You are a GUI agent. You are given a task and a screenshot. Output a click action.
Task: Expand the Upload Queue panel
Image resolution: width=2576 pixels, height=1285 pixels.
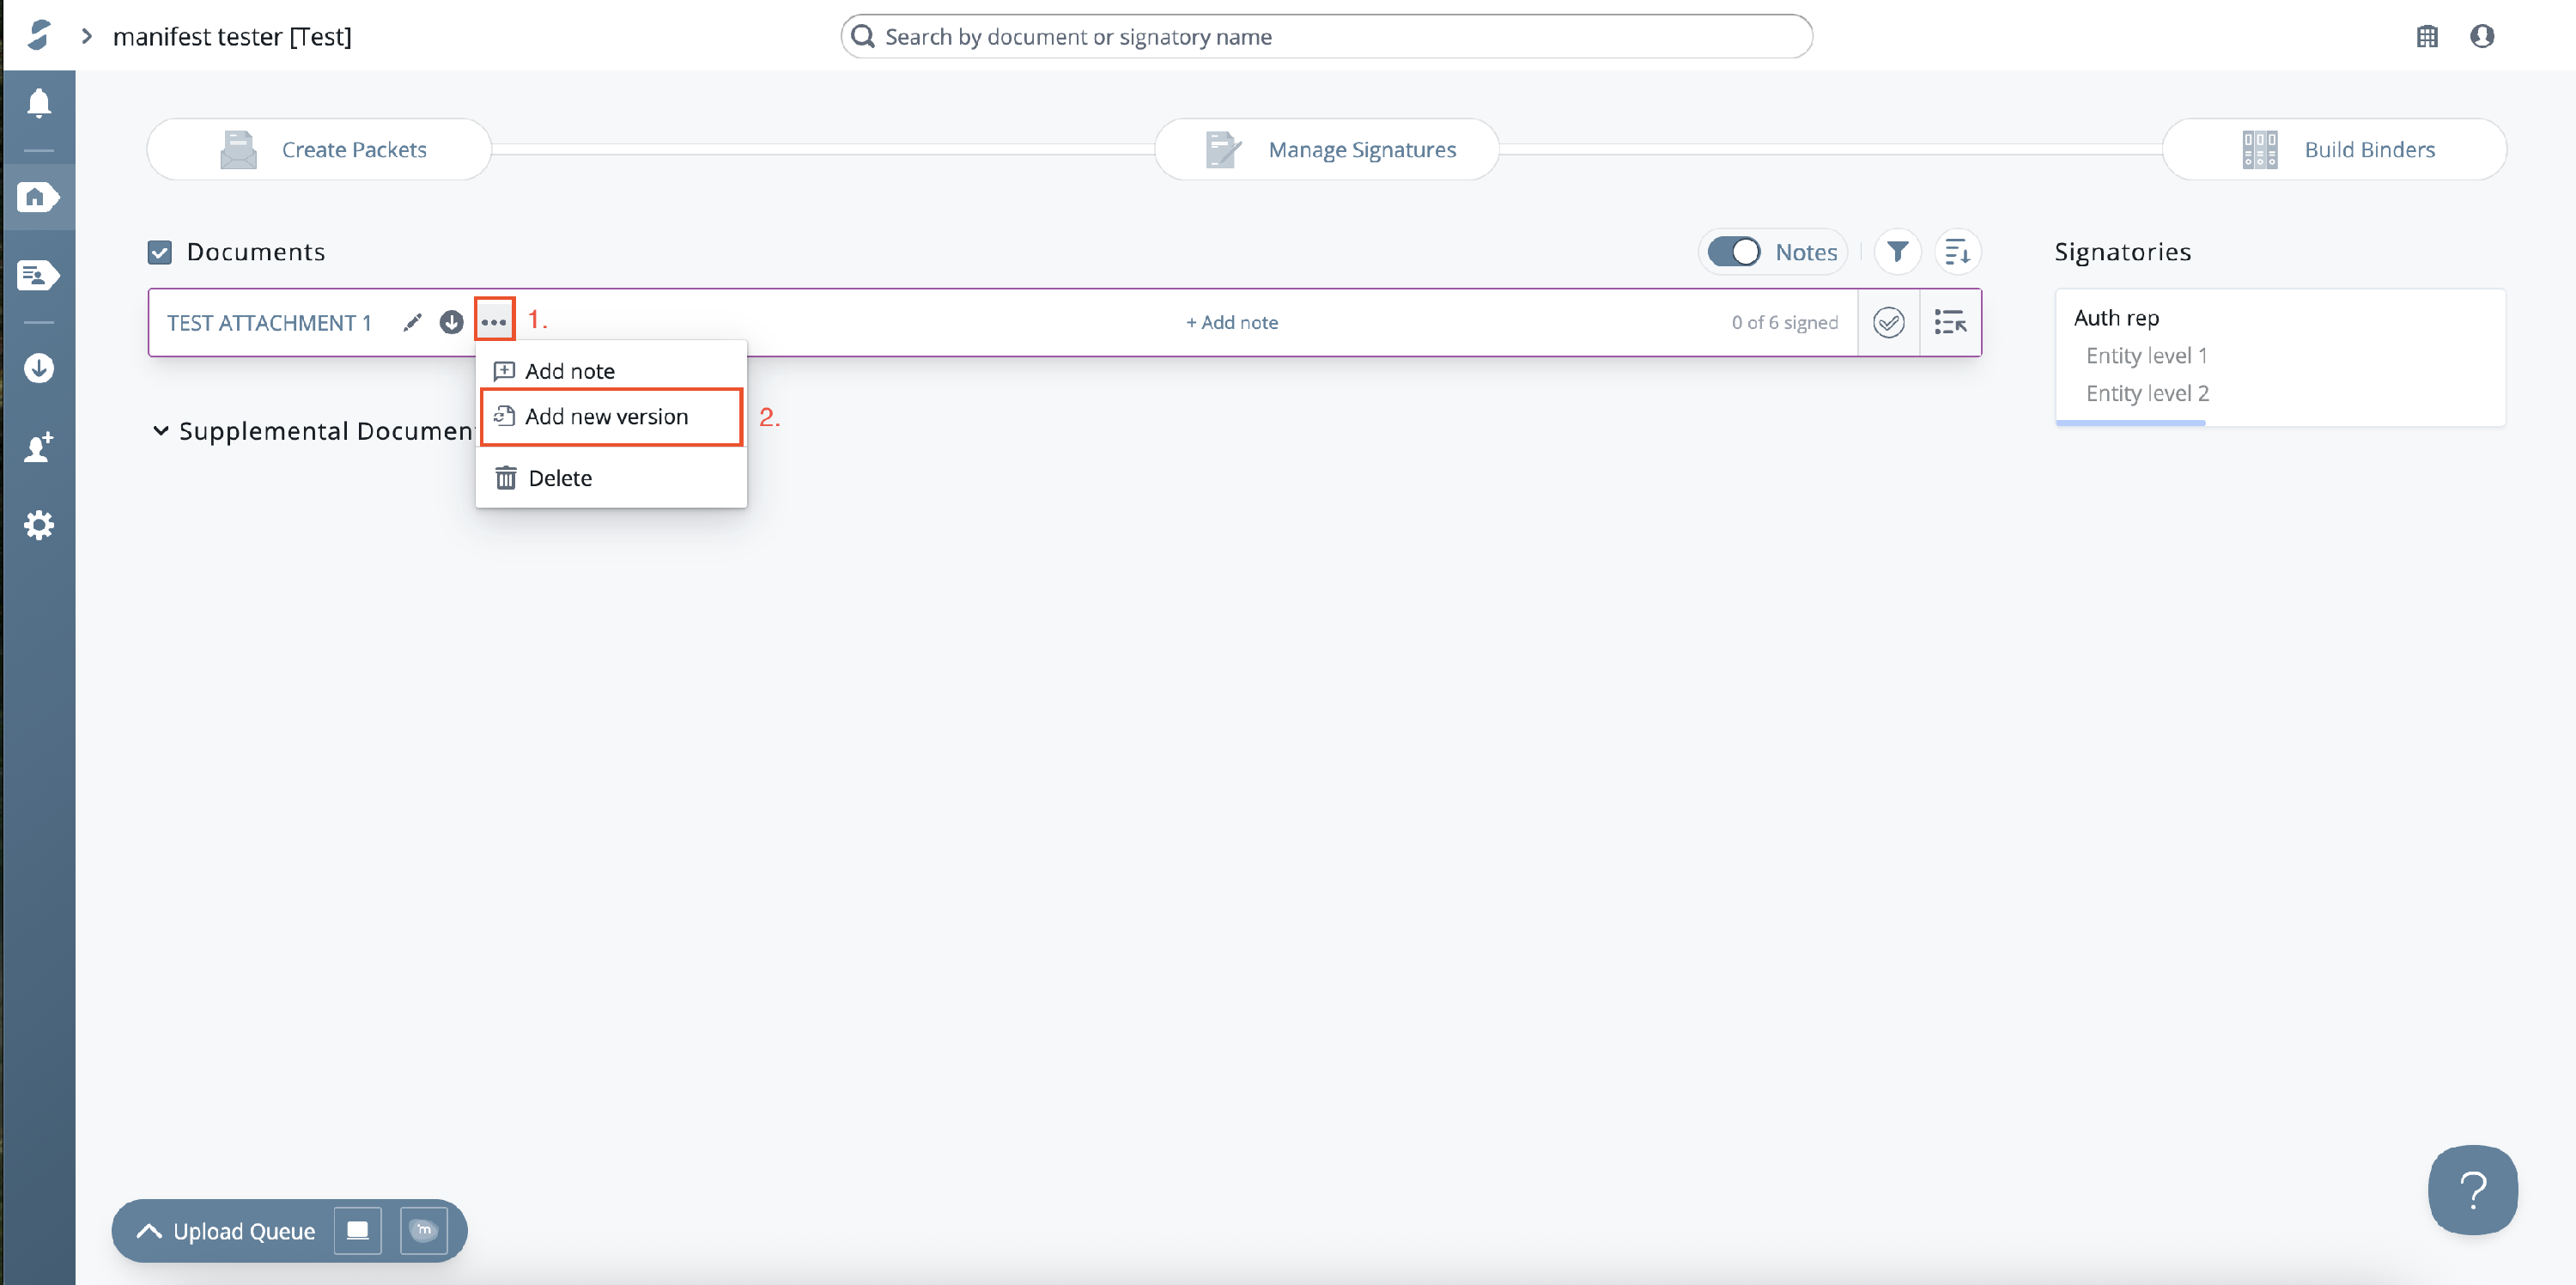coord(150,1231)
